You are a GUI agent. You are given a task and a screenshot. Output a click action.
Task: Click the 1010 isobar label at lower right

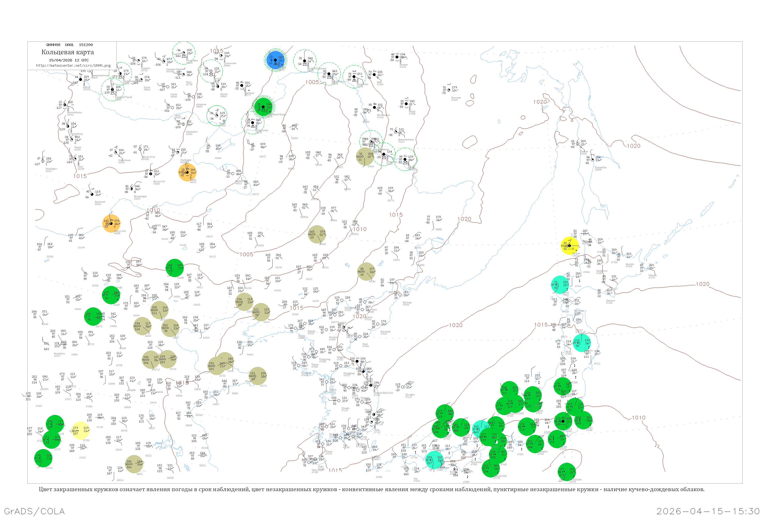[x=638, y=418]
